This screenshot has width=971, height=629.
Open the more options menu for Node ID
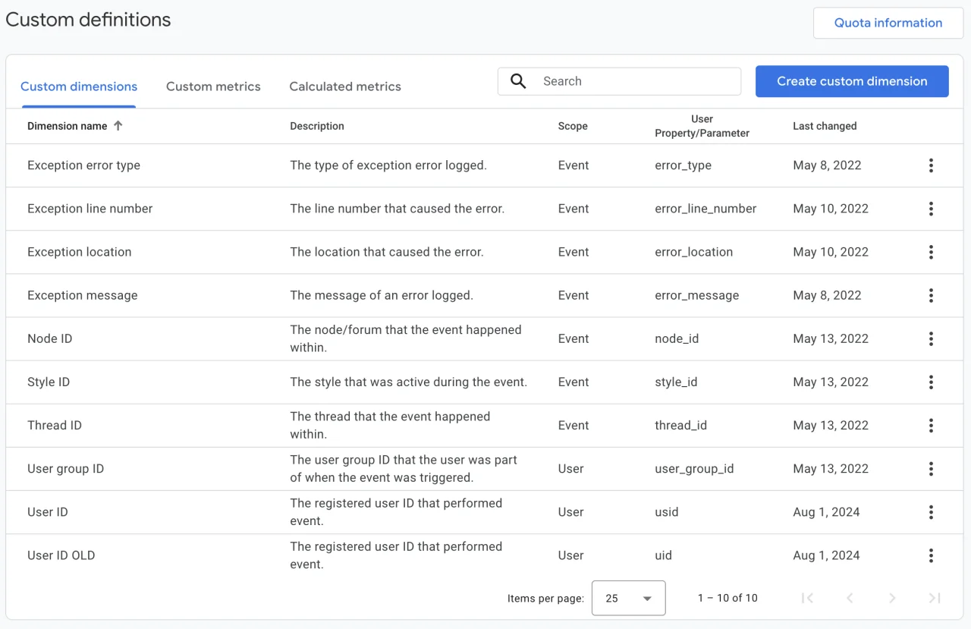[931, 338]
